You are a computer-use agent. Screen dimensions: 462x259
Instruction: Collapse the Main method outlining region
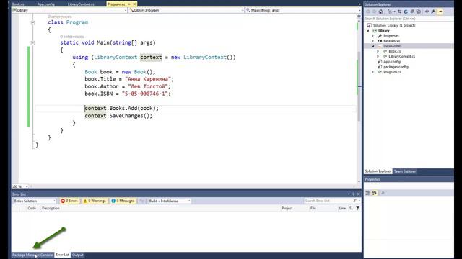tap(32, 43)
